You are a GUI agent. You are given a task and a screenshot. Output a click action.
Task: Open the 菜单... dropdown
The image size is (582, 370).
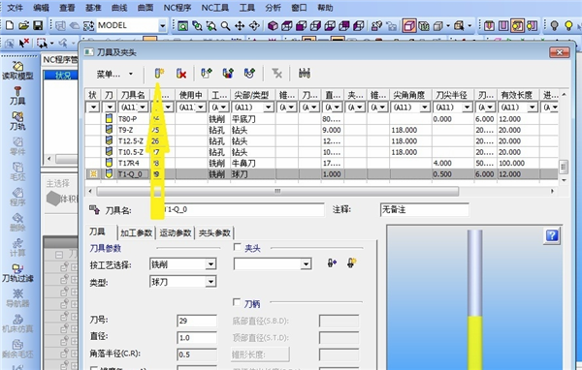coord(113,75)
